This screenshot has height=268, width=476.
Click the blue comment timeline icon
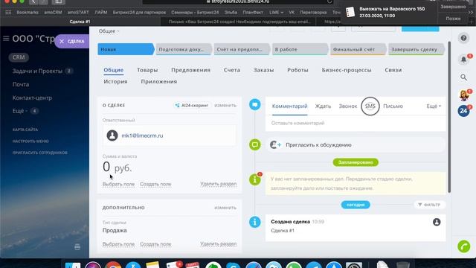pyautogui.click(x=254, y=104)
